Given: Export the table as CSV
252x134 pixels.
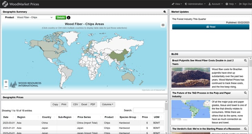Looking at the screenshot, I should [x=76, y=104].
